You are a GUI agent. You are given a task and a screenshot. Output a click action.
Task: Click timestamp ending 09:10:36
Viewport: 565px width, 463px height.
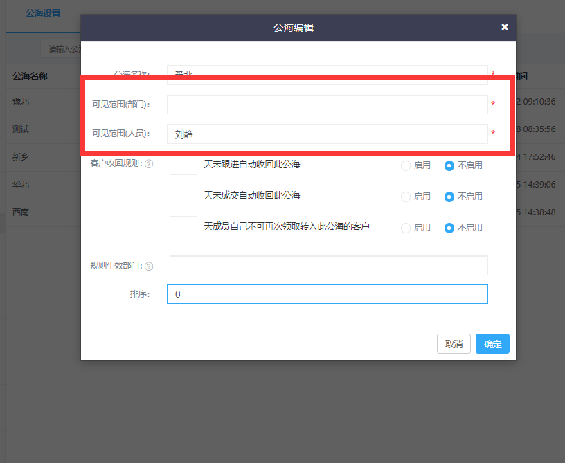pyautogui.click(x=536, y=102)
